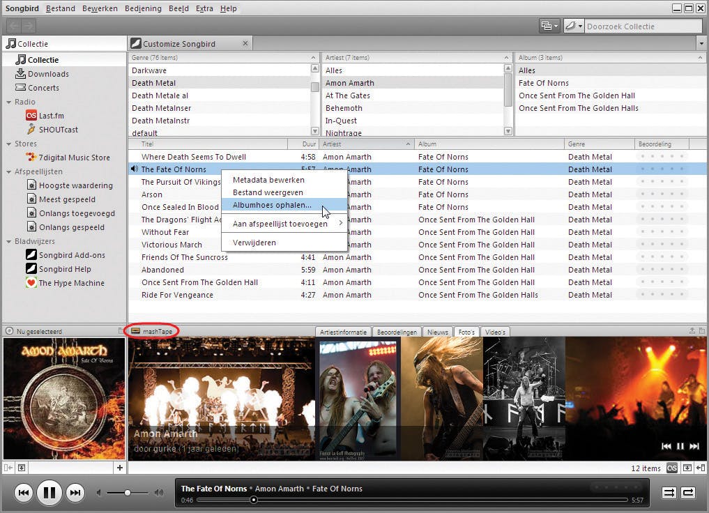709x513 pixels.
Task: Toggle repeat mode
Action: tap(688, 493)
